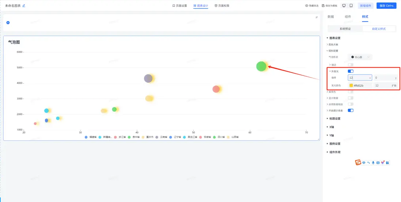This screenshot has width=401, height=202.
Task: Click the 保存 Ctrl+s button
Action: 386,5
